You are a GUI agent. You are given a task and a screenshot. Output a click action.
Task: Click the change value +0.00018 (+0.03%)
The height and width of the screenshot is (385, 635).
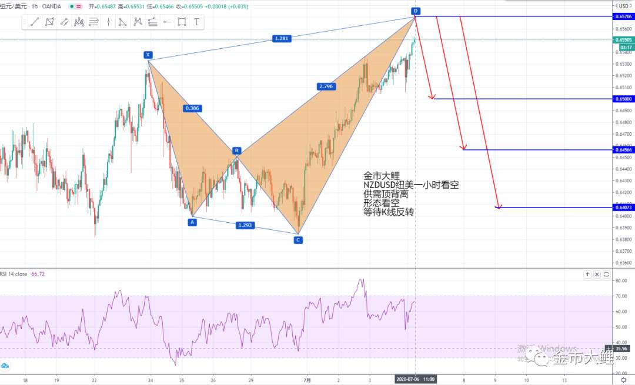click(227, 6)
